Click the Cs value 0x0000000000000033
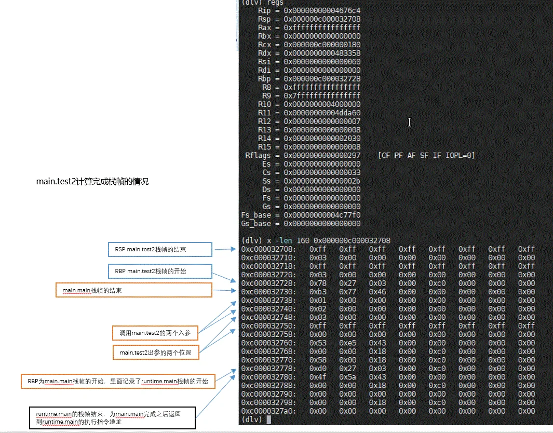The width and height of the screenshot is (553, 433). click(x=322, y=172)
